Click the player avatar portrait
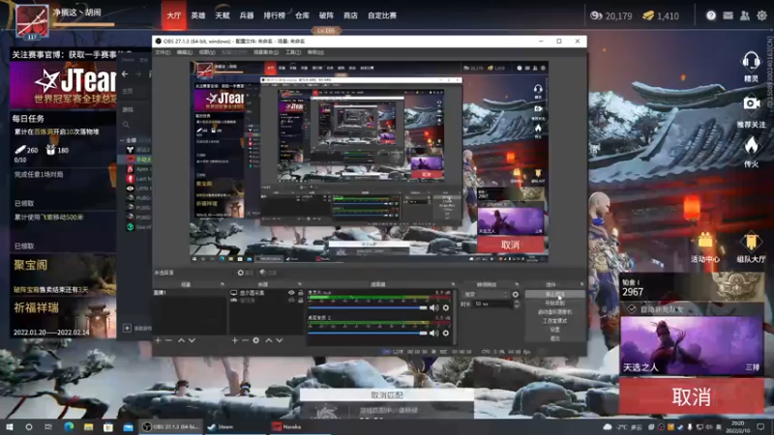Viewport: 774px width, 435px height. tap(32, 21)
